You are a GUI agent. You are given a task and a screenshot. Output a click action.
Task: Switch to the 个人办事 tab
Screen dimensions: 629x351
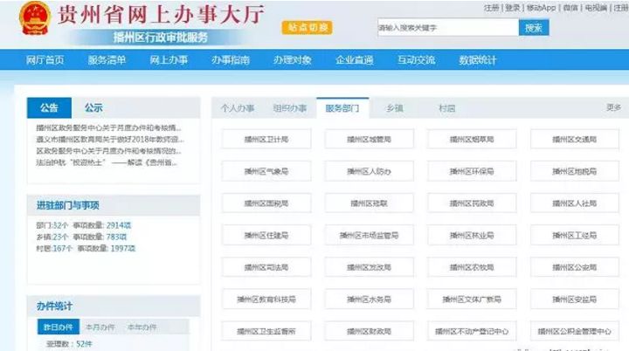(x=238, y=108)
